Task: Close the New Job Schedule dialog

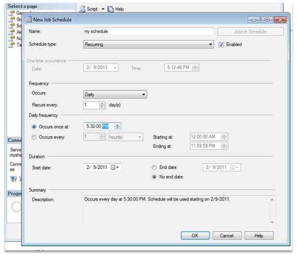Action: [280, 20]
